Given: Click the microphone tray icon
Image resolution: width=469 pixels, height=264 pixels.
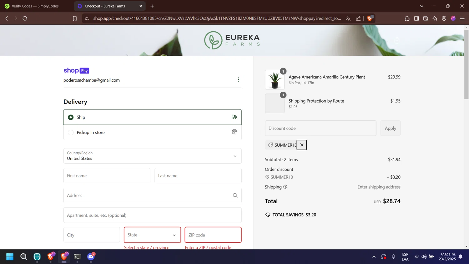Looking at the screenshot, I should (x=393, y=257).
